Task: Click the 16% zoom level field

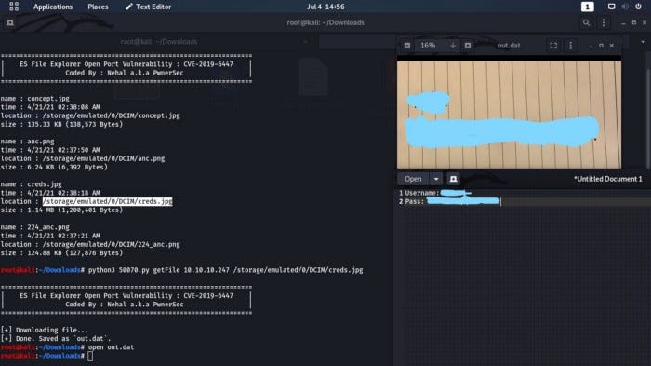Action: (428, 46)
